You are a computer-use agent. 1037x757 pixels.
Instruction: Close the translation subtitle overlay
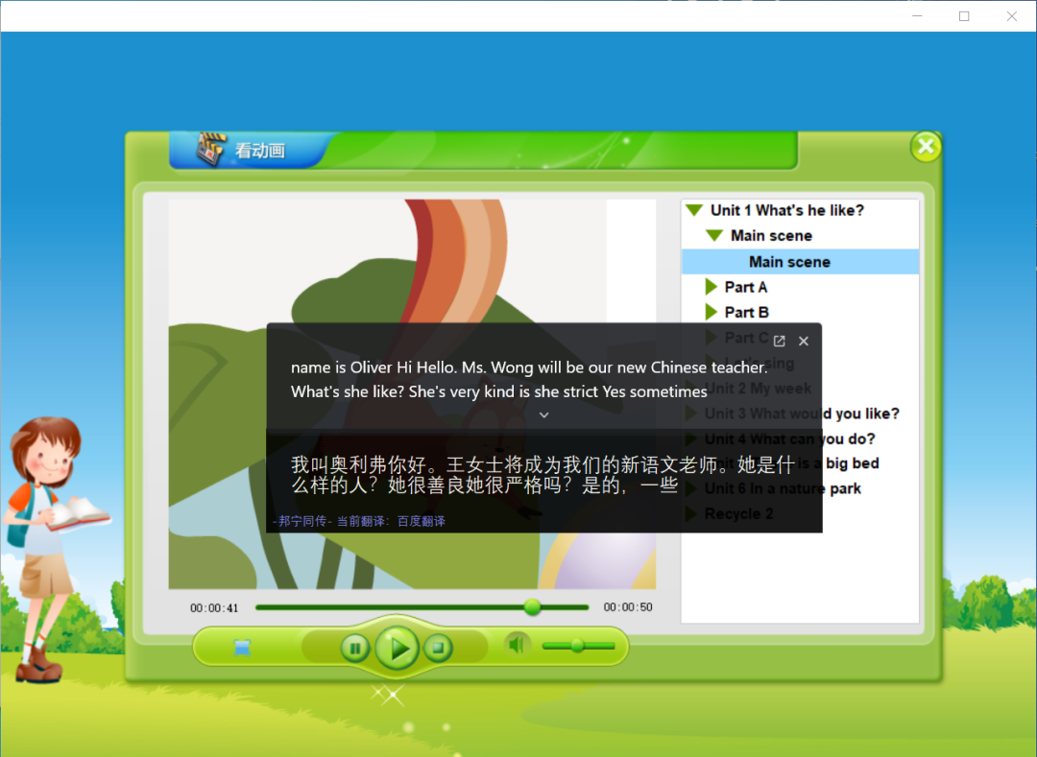point(804,341)
